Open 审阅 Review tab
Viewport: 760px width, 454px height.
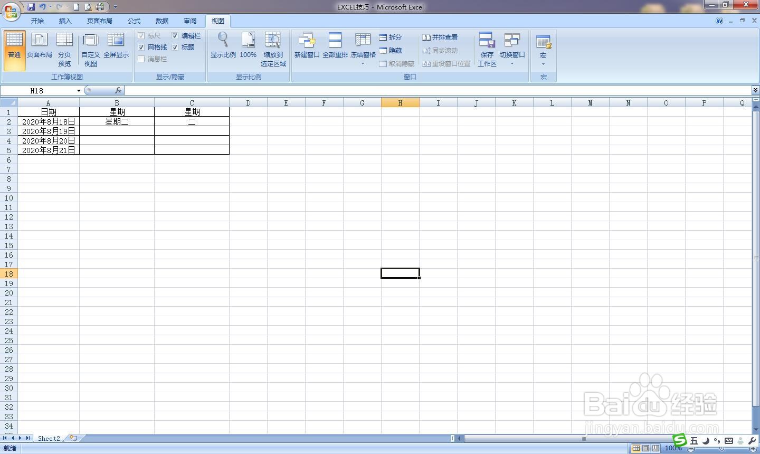coord(190,21)
